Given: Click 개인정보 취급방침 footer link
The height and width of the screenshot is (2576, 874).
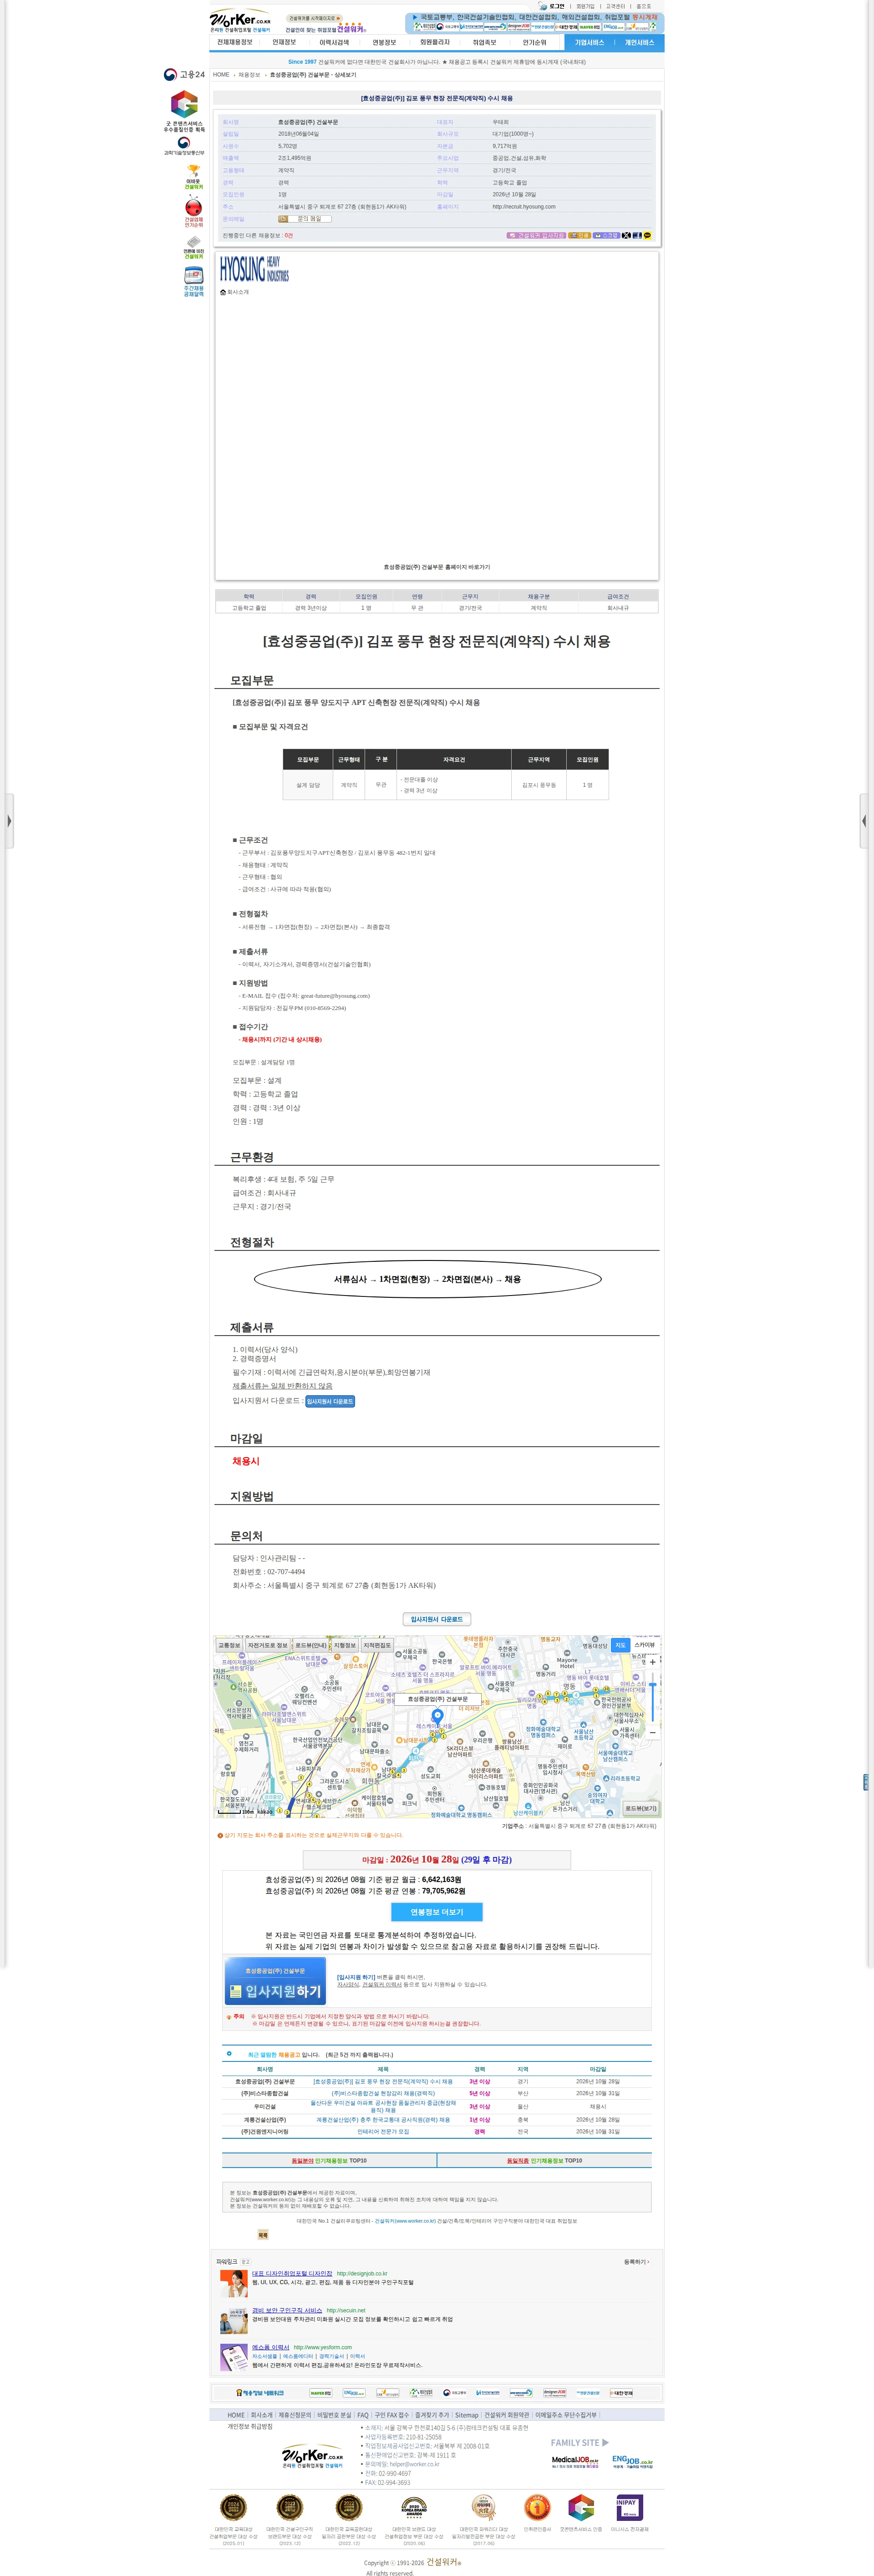Looking at the screenshot, I should (250, 2426).
